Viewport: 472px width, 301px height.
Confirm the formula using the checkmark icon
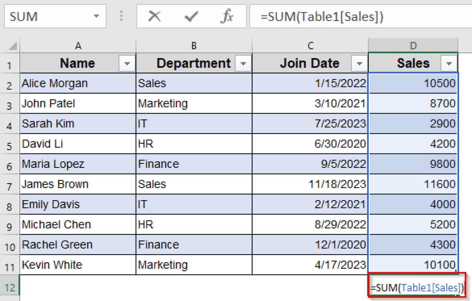(191, 17)
